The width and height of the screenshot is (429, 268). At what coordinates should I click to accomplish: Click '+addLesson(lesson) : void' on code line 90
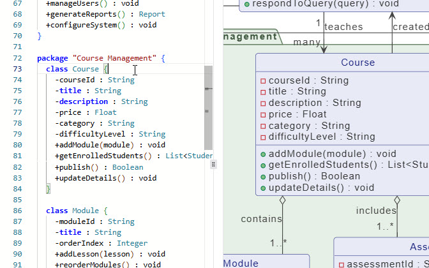[x=110, y=254]
